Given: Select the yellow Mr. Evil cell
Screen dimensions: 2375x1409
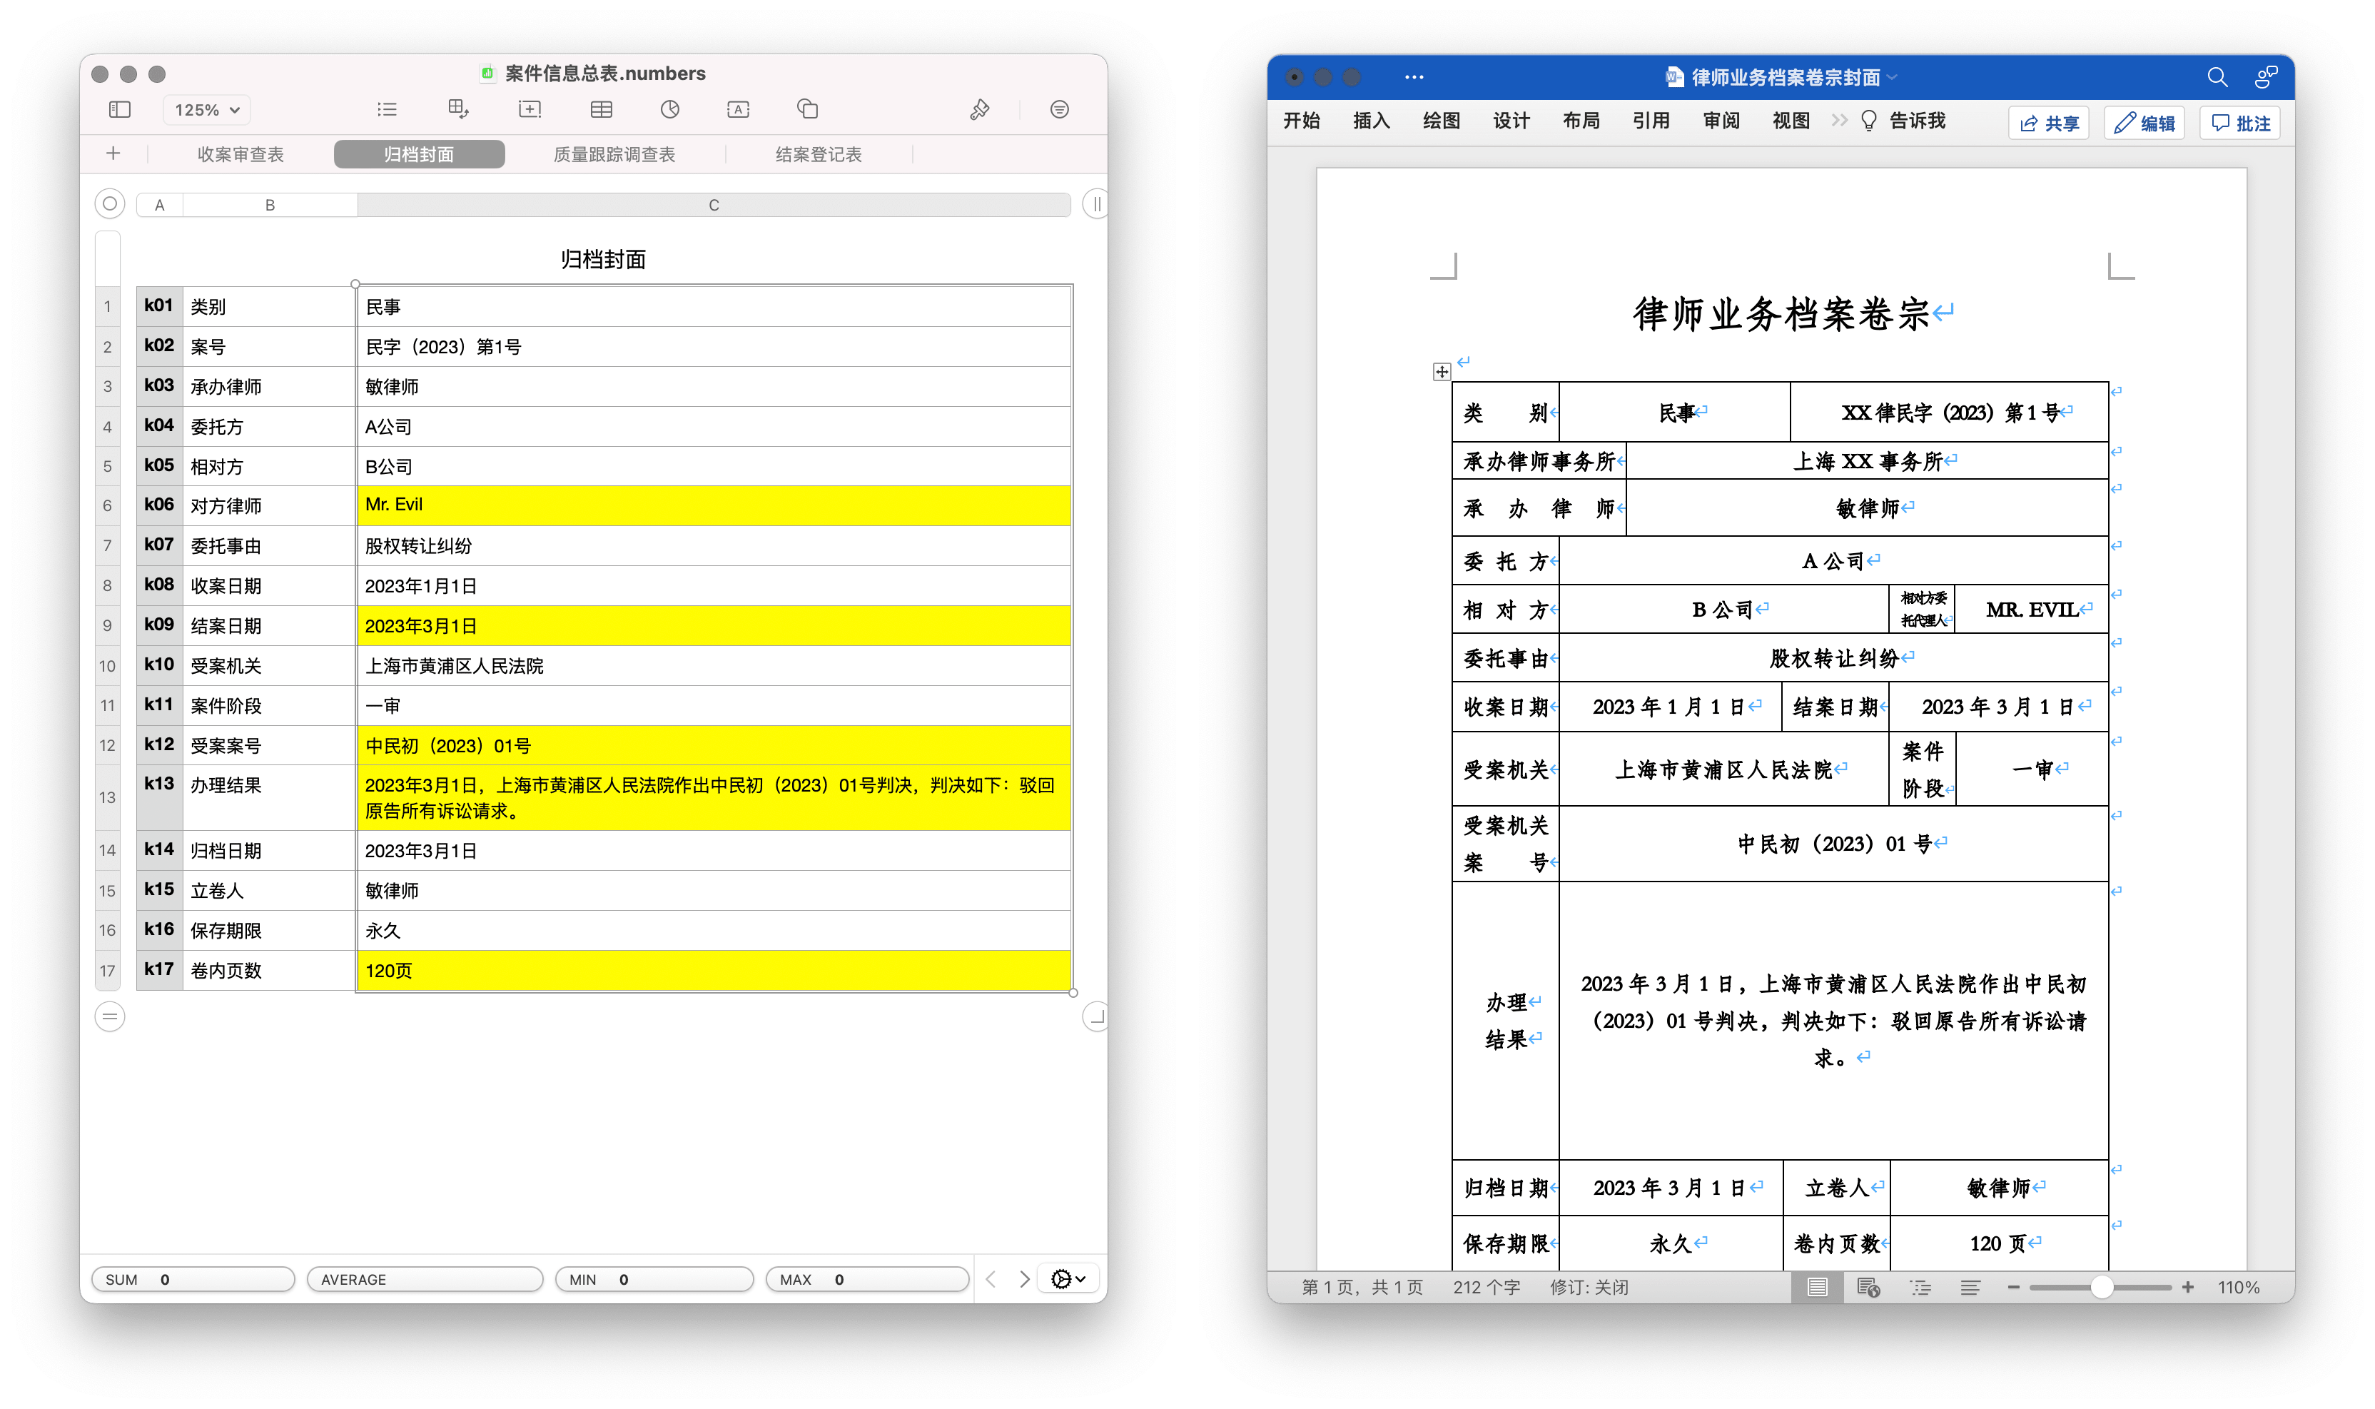Looking at the screenshot, I should [714, 505].
